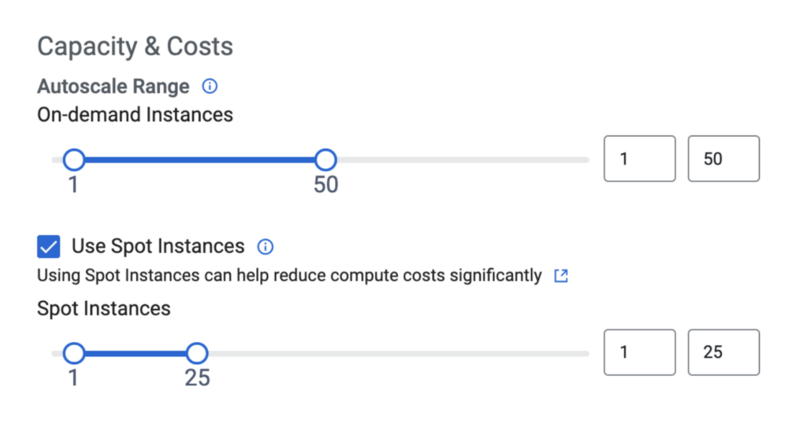Click the text about reducing compute costs

pos(289,276)
